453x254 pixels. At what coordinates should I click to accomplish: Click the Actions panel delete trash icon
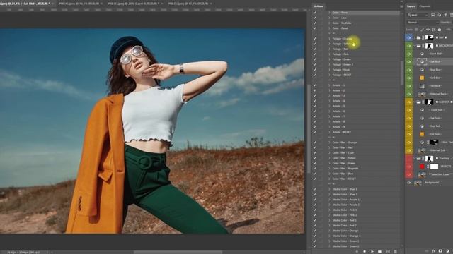395,251
